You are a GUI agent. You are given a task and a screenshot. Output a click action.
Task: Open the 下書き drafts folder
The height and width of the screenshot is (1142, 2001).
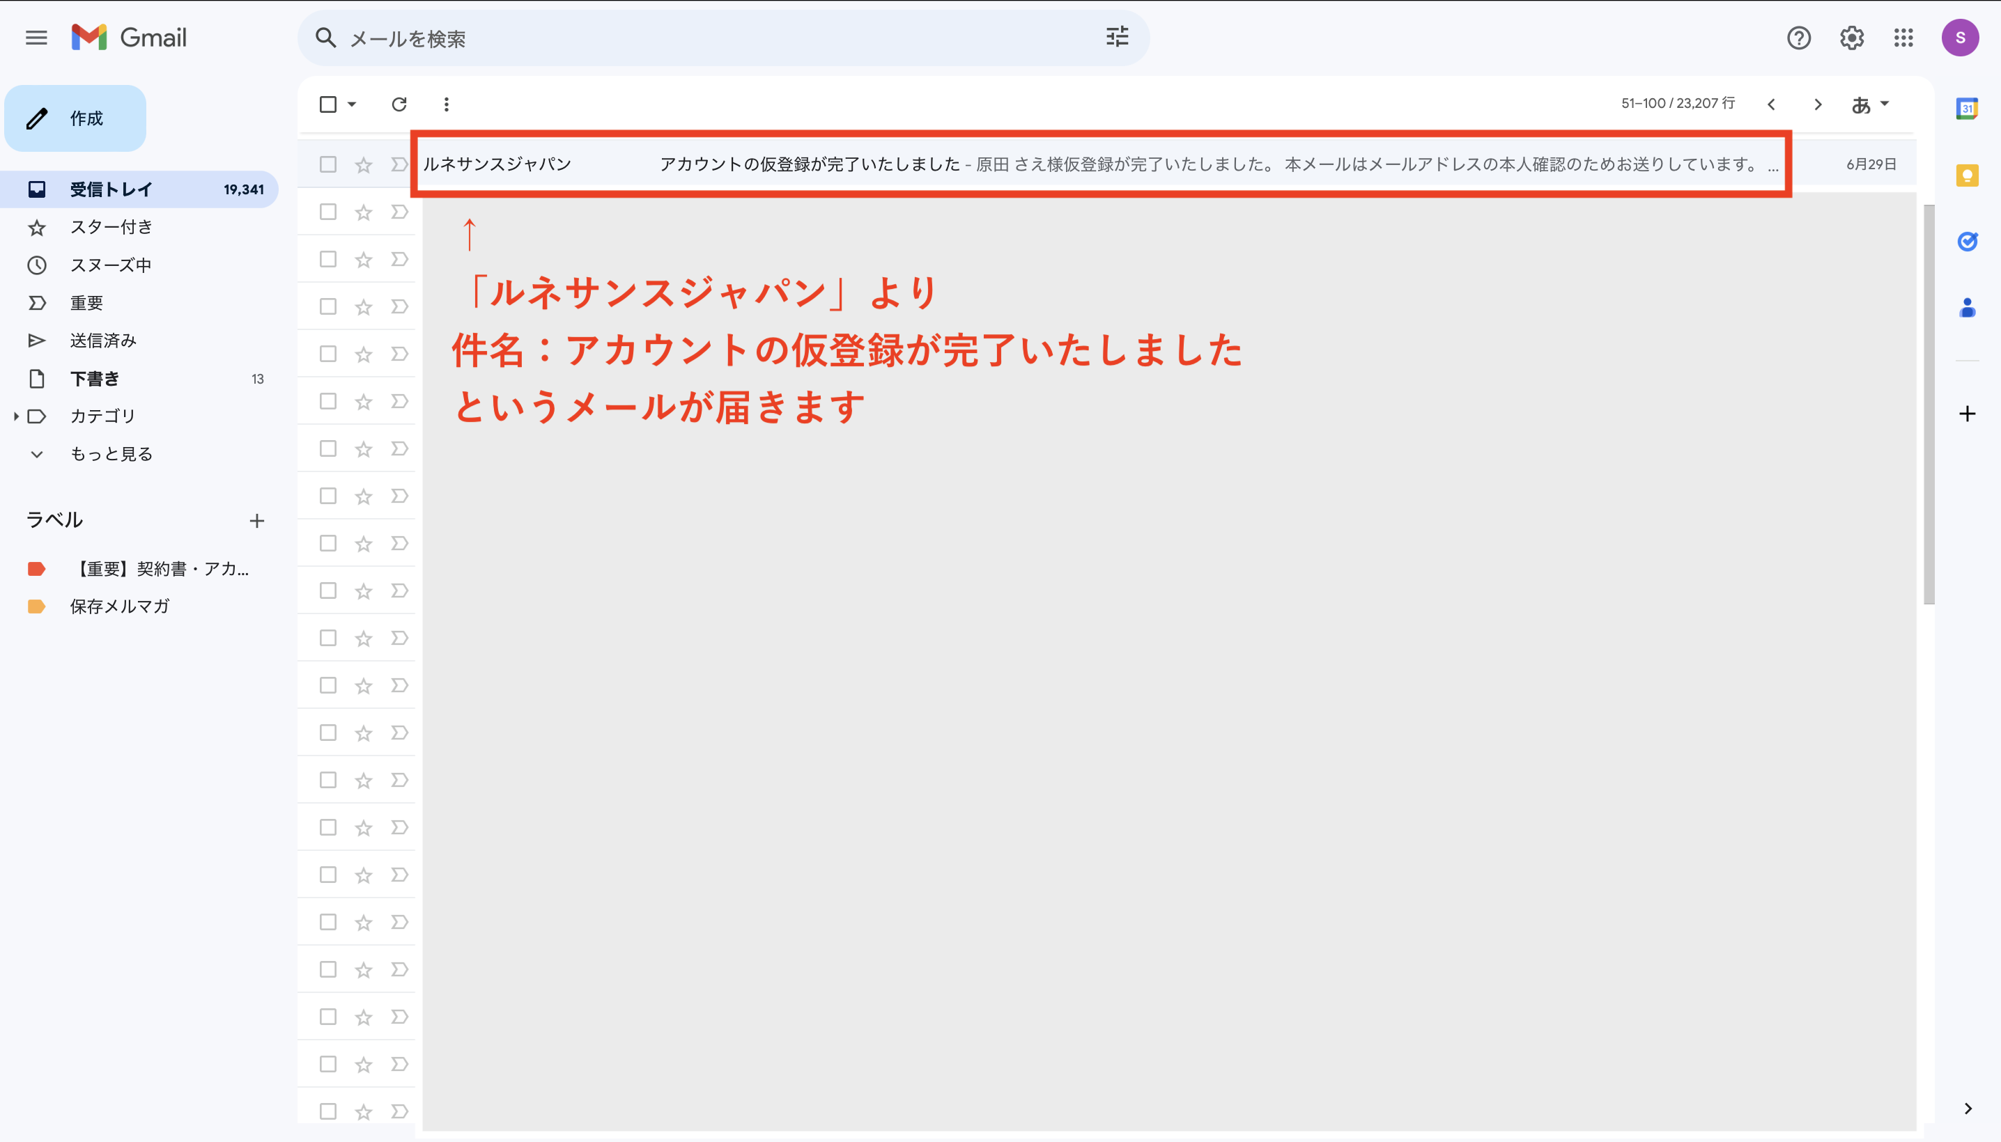[94, 379]
